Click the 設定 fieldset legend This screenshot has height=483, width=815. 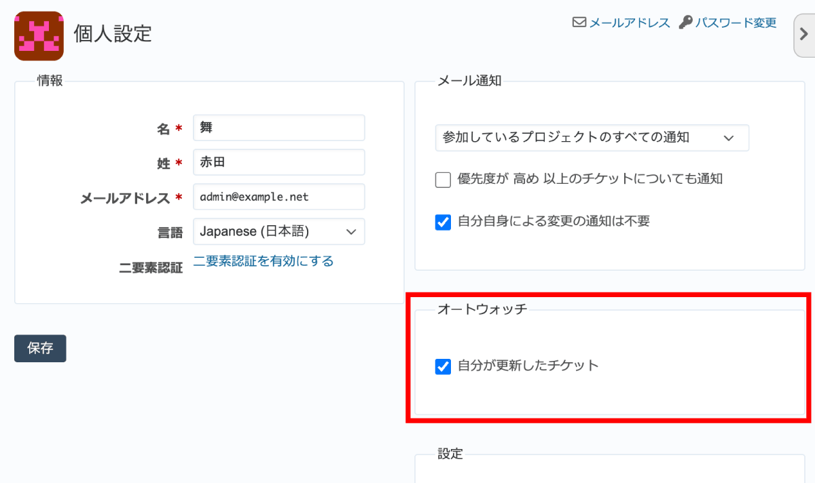(x=450, y=454)
